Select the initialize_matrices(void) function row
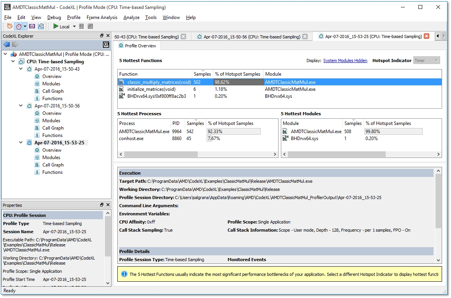 (280, 89)
